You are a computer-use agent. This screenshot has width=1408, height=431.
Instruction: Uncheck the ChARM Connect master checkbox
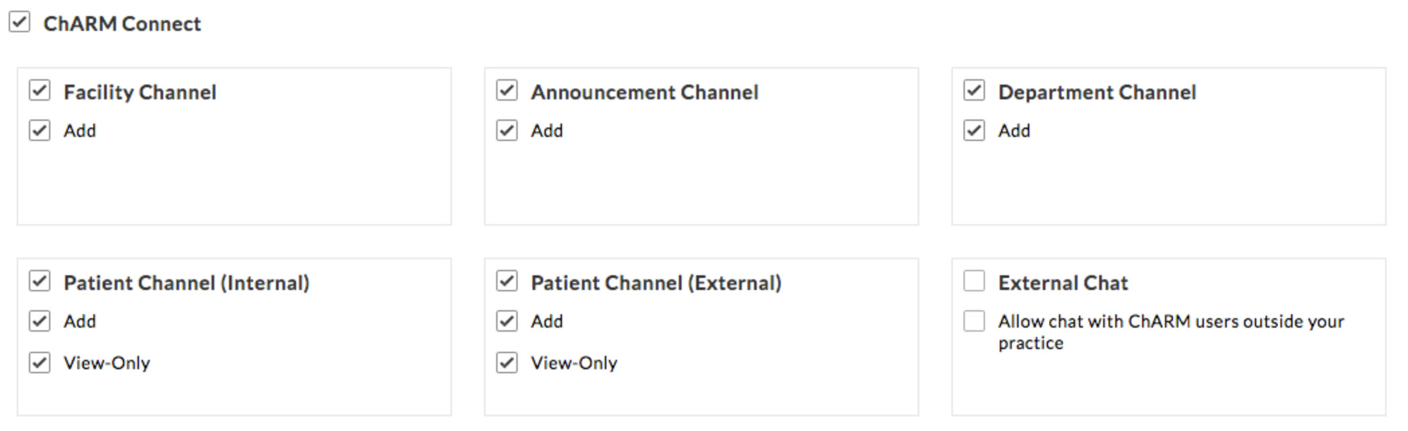pyautogui.click(x=19, y=22)
